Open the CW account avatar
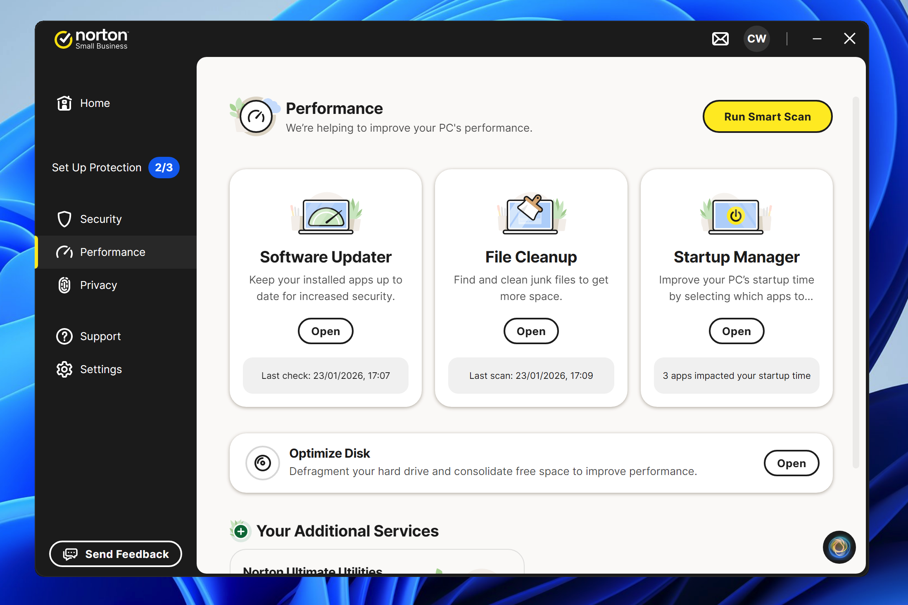 (x=756, y=39)
